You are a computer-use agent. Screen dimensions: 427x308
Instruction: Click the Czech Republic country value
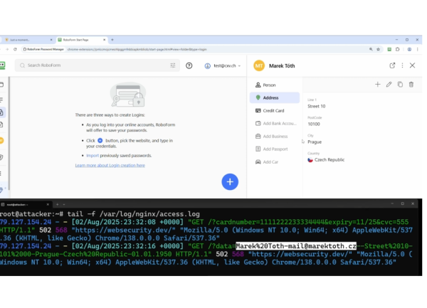(326, 160)
